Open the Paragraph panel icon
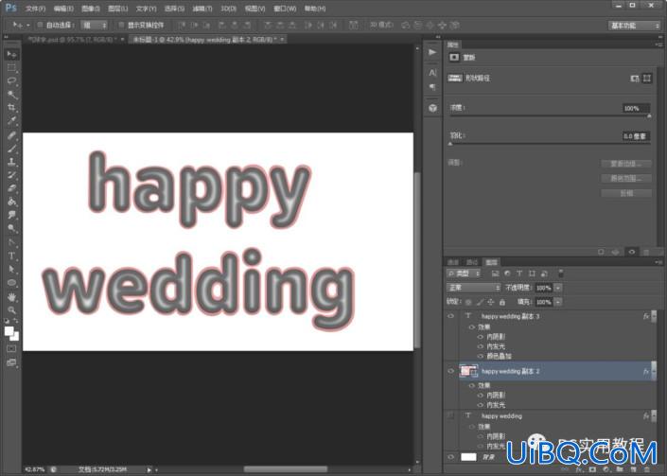Screen dimensions: 667x476 (x=432, y=87)
